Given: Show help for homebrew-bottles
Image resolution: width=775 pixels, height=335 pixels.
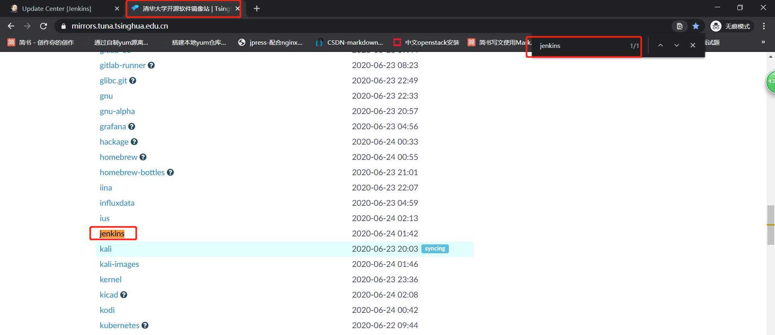Looking at the screenshot, I should coord(170,172).
